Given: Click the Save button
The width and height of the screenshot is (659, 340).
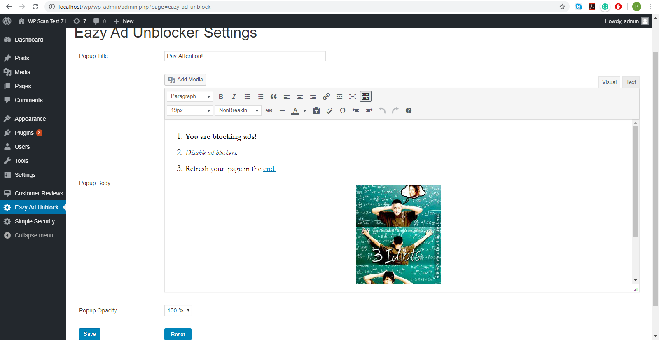Looking at the screenshot, I should pyautogui.click(x=90, y=334).
